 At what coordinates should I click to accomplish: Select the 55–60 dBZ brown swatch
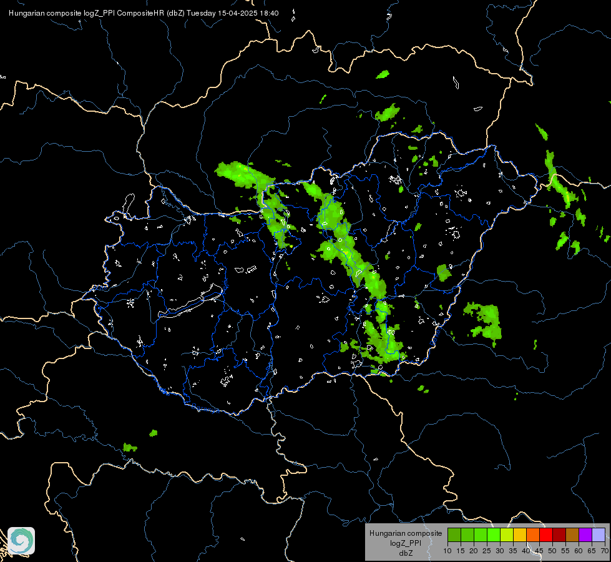tap(572, 535)
